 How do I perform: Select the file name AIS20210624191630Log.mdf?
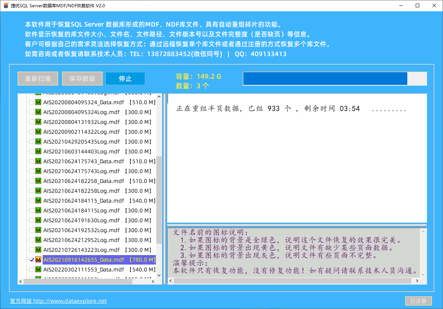click(82, 220)
